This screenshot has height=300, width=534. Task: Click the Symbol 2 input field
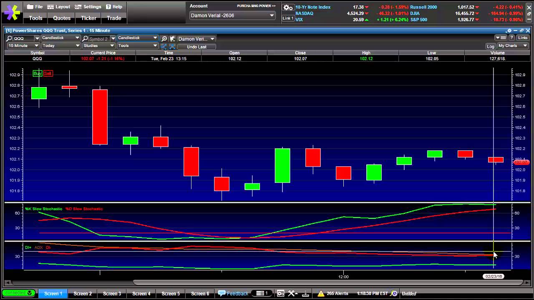click(x=99, y=39)
